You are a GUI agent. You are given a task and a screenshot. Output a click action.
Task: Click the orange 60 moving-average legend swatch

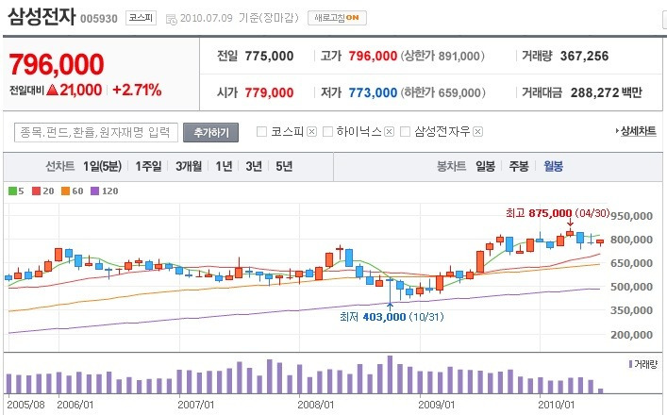[x=65, y=191]
